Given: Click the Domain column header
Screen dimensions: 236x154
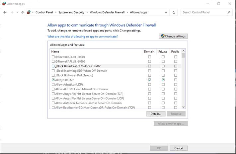Looking at the screenshot, I should (149, 51).
